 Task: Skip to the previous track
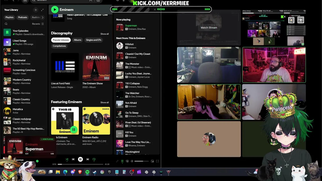(73, 159)
